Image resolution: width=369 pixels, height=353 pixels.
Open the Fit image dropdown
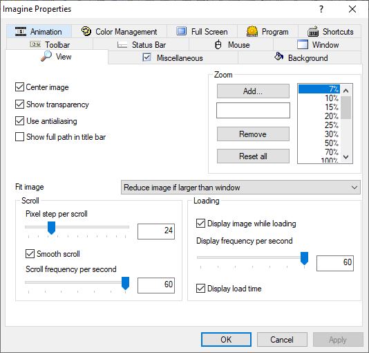point(240,188)
